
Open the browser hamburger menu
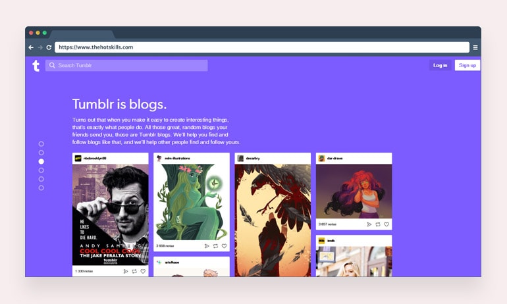(x=475, y=47)
